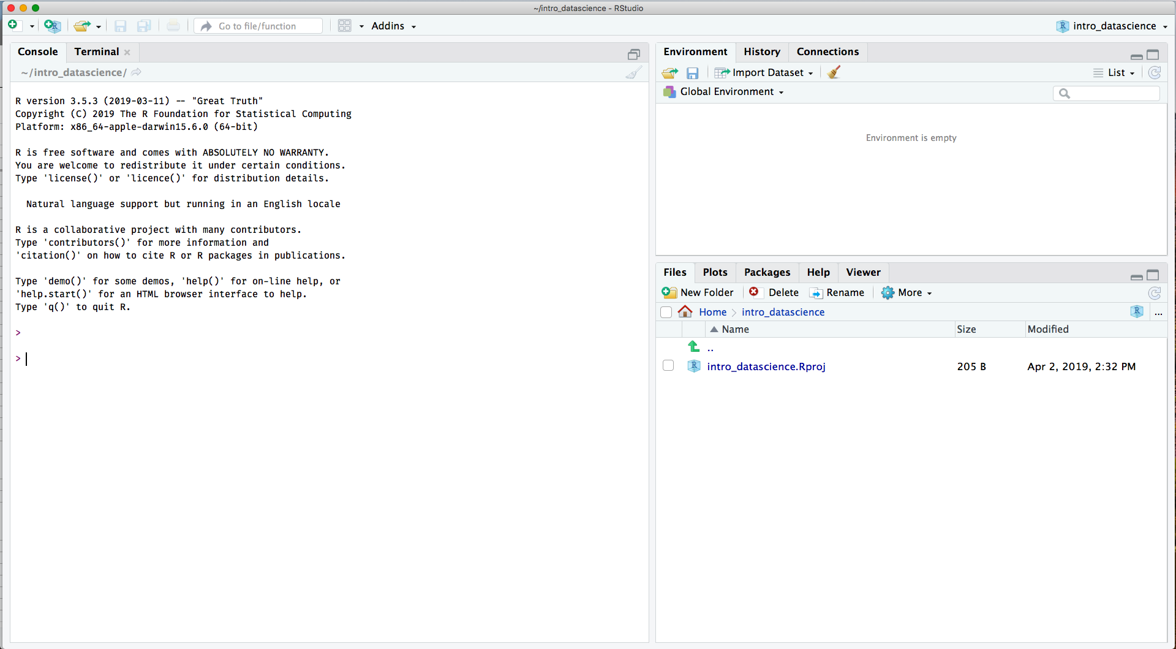
Task: Open the Global Environment dropdown
Action: coord(723,92)
